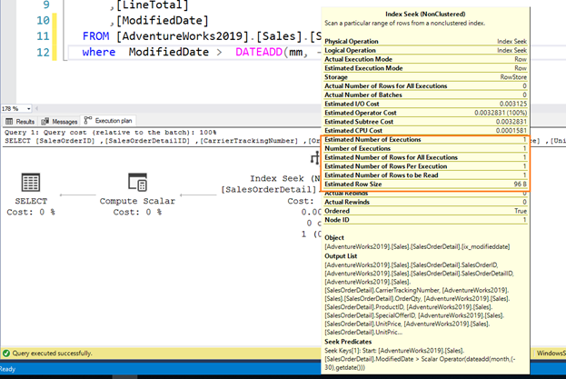Click the FROM keyword on line 11
This screenshot has width=566, height=379.
pyautogui.click(x=95, y=36)
